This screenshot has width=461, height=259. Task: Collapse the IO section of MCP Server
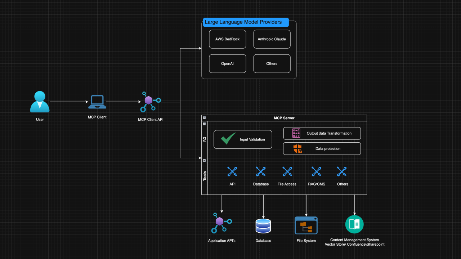204,124
